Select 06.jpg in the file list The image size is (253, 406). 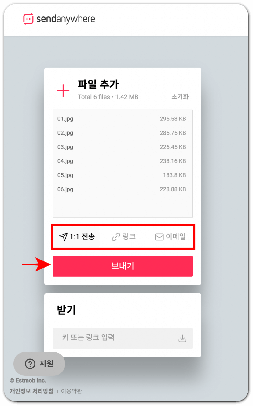pos(123,189)
